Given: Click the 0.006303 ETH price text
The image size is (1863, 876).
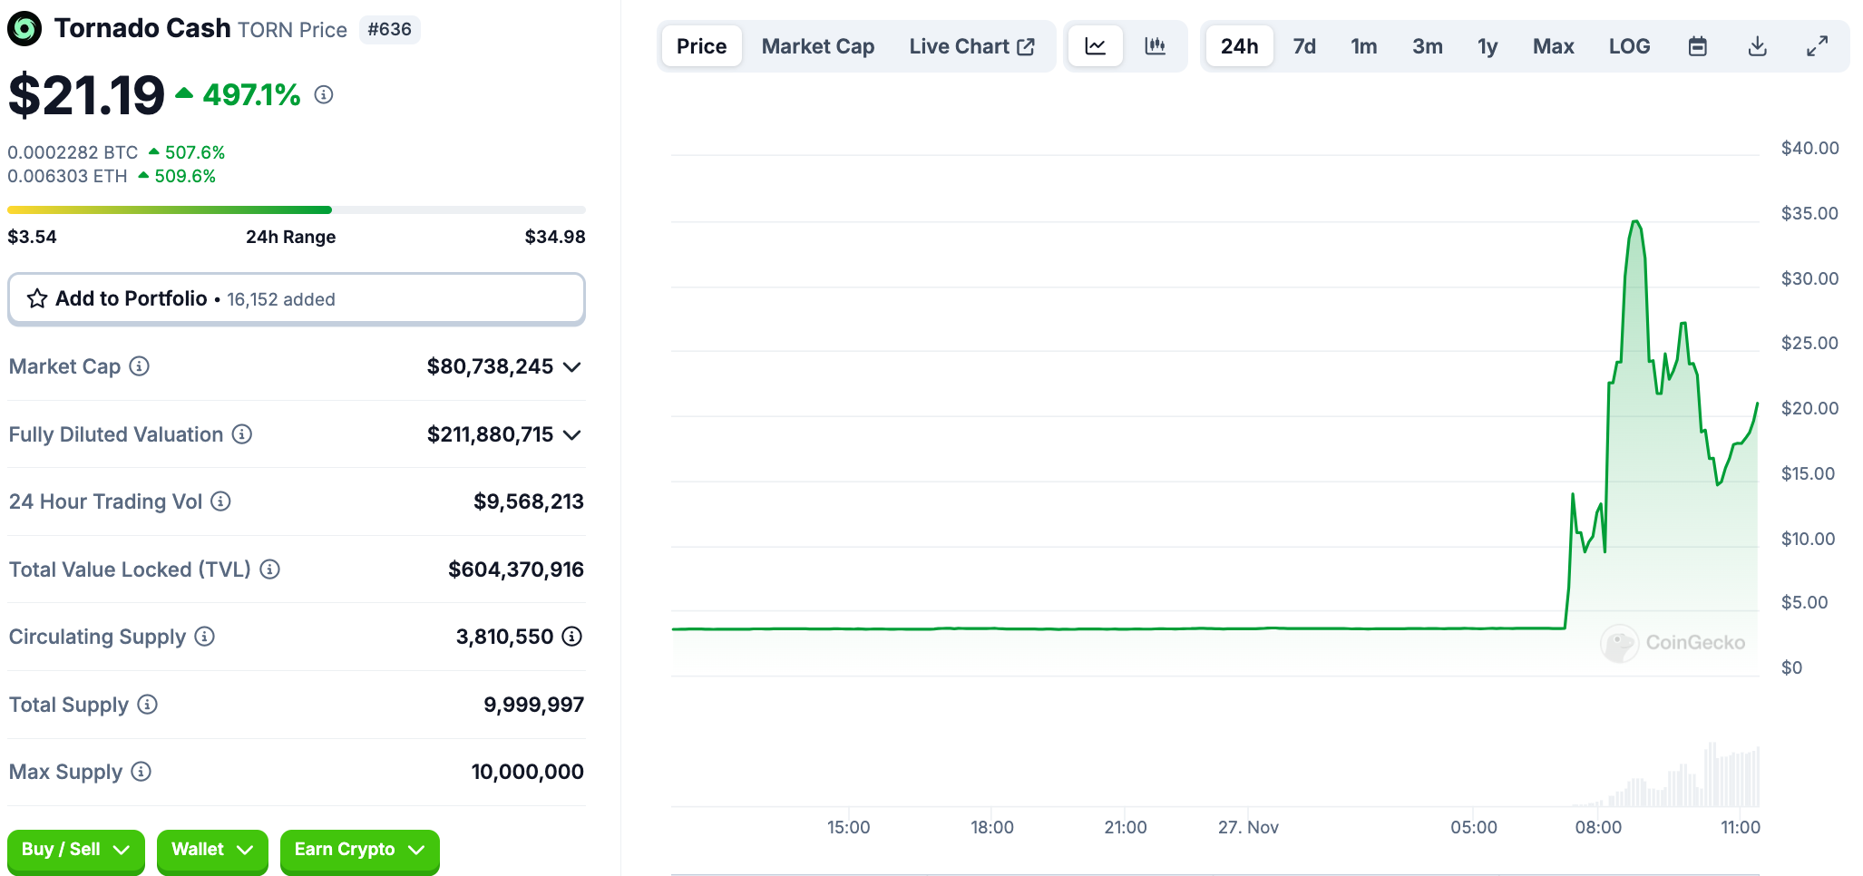Looking at the screenshot, I should pyautogui.click(x=68, y=176).
